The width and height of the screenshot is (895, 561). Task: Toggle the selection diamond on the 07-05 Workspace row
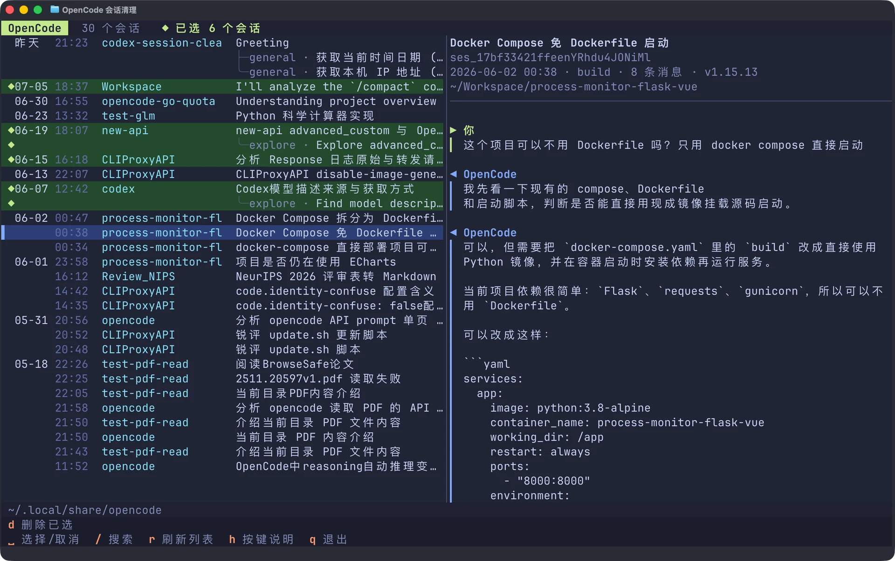click(x=11, y=87)
